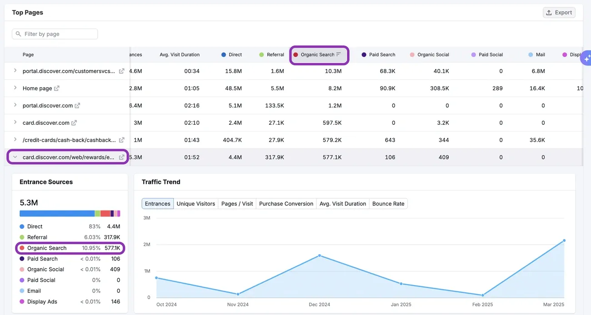Open external link for portal.discover.com/customersvcs
Image resolution: width=591 pixels, height=315 pixels.
pyautogui.click(x=121, y=71)
